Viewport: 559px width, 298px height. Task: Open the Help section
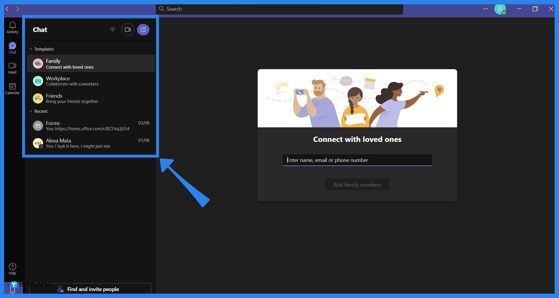12,268
